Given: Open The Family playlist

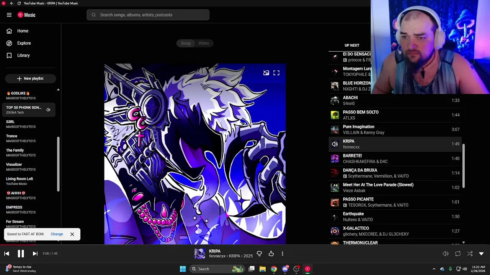Looking at the screenshot, I should point(29,152).
